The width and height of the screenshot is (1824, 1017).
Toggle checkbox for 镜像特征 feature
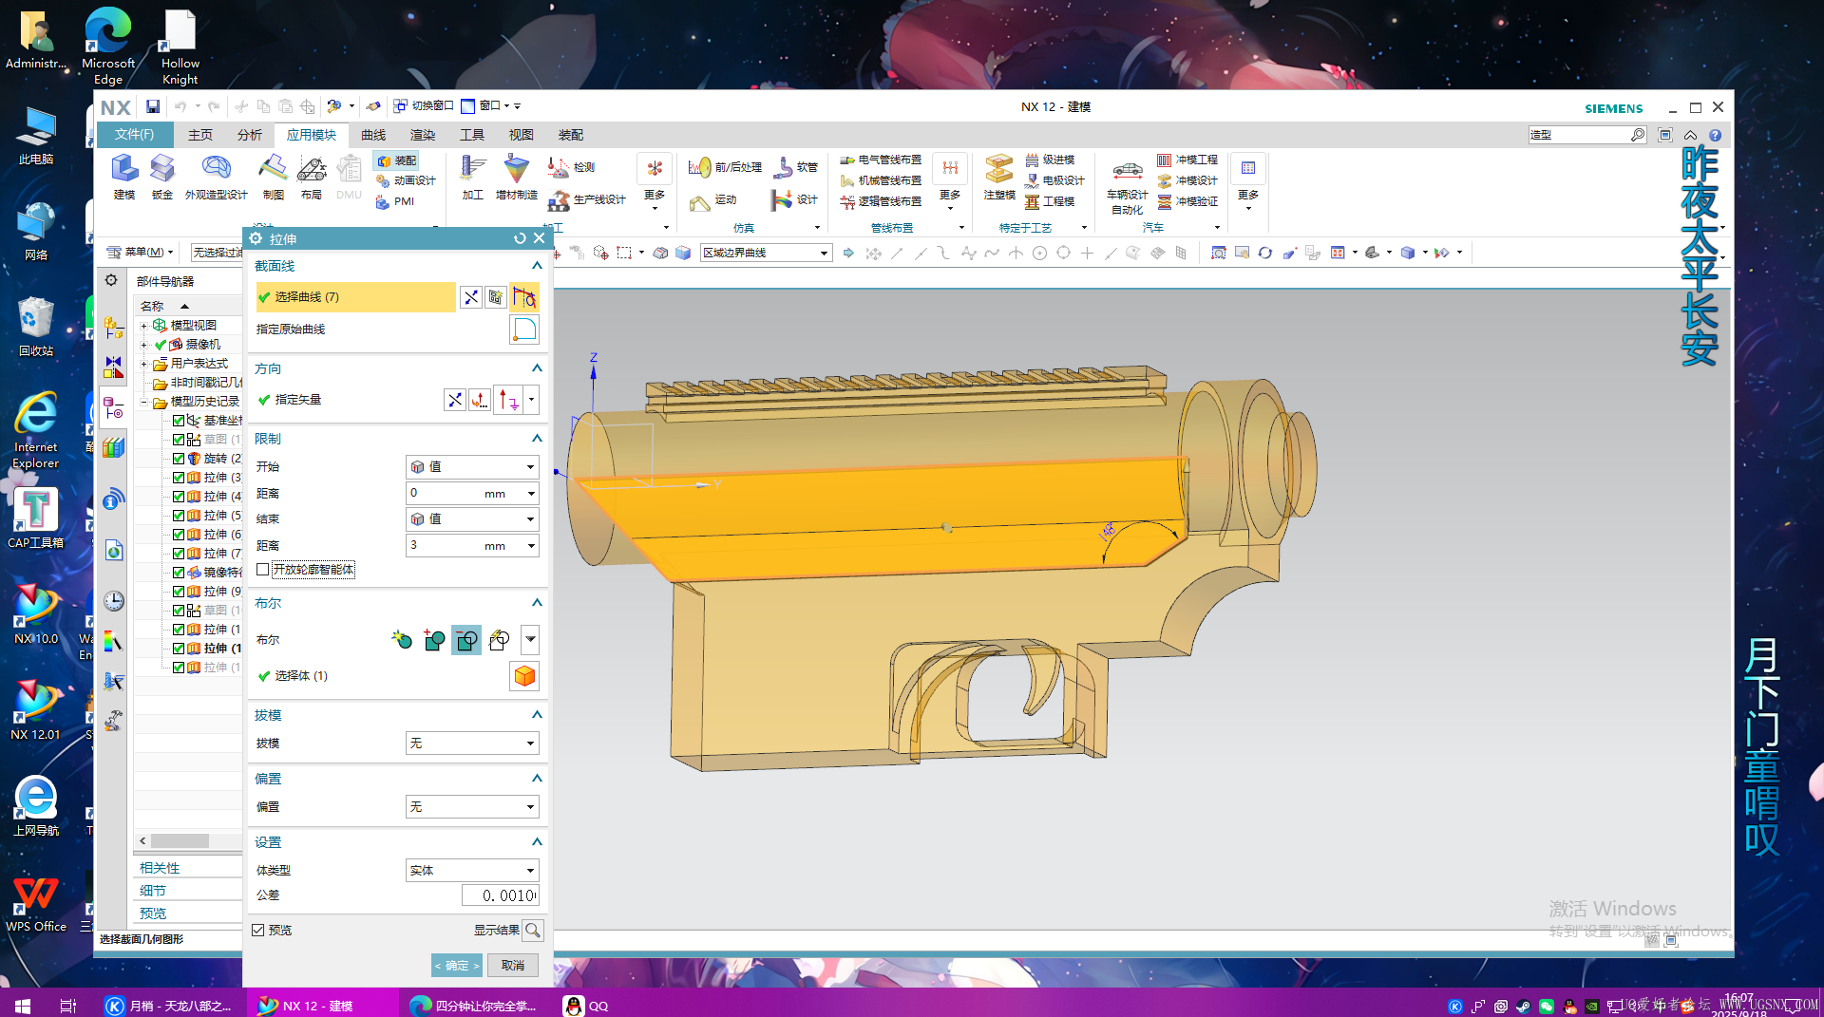pyautogui.click(x=179, y=573)
